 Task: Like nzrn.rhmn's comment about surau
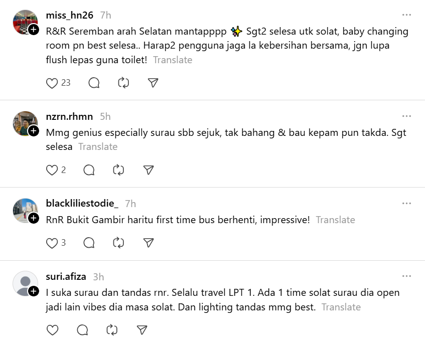pos(52,170)
